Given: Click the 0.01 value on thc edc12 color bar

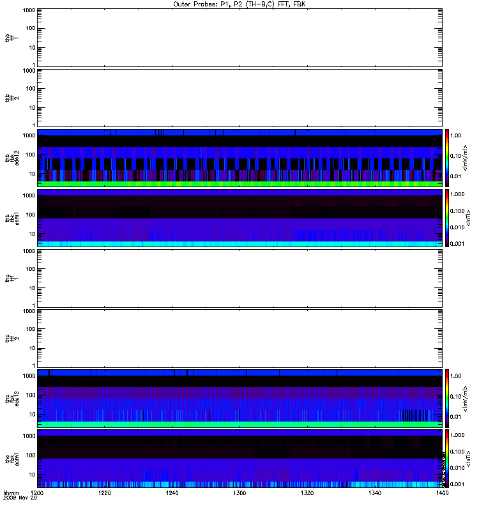Looking at the screenshot, I should tap(455, 417).
